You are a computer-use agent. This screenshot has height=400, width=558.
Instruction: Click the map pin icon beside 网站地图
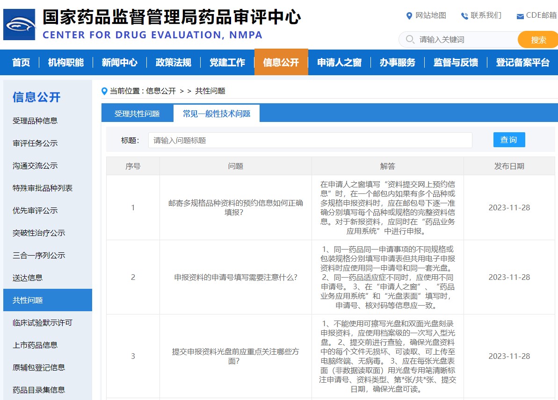click(x=409, y=15)
